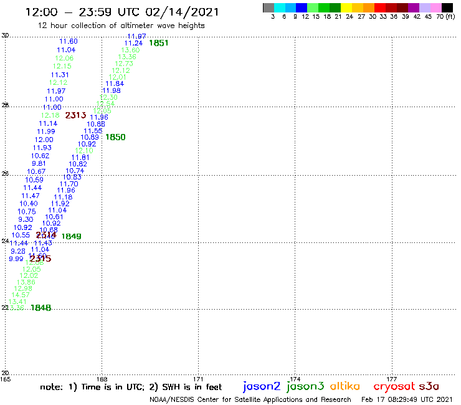Click the green wave height '12.06'
Image resolution: width=461 pixels, height=405 pixels.
pyautogui.click(x=64, y=58)
